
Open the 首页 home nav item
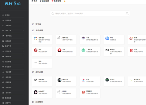(34, 1)
